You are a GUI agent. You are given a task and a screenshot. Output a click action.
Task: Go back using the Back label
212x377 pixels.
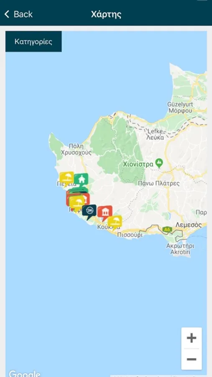[x=23, y=14]
